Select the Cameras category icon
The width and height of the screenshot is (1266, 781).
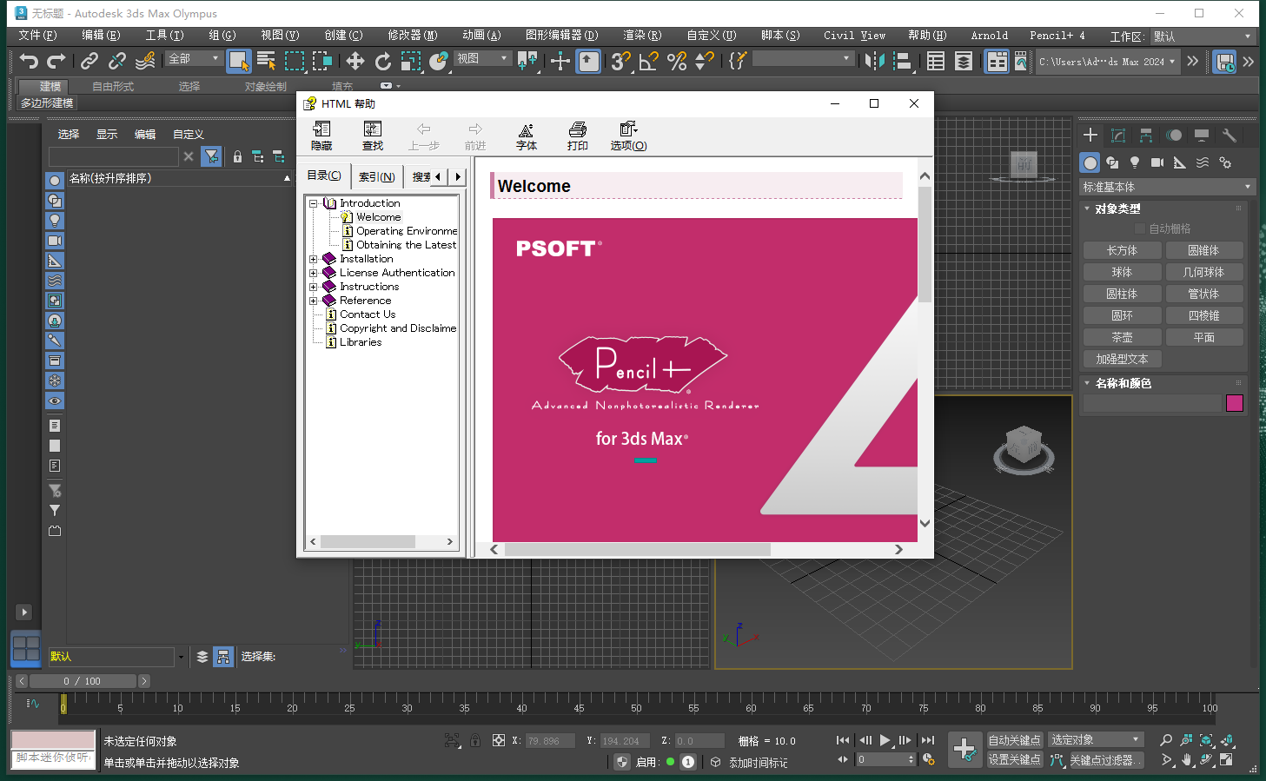(1157, 162)
